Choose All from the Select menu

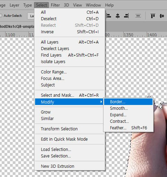70,12
